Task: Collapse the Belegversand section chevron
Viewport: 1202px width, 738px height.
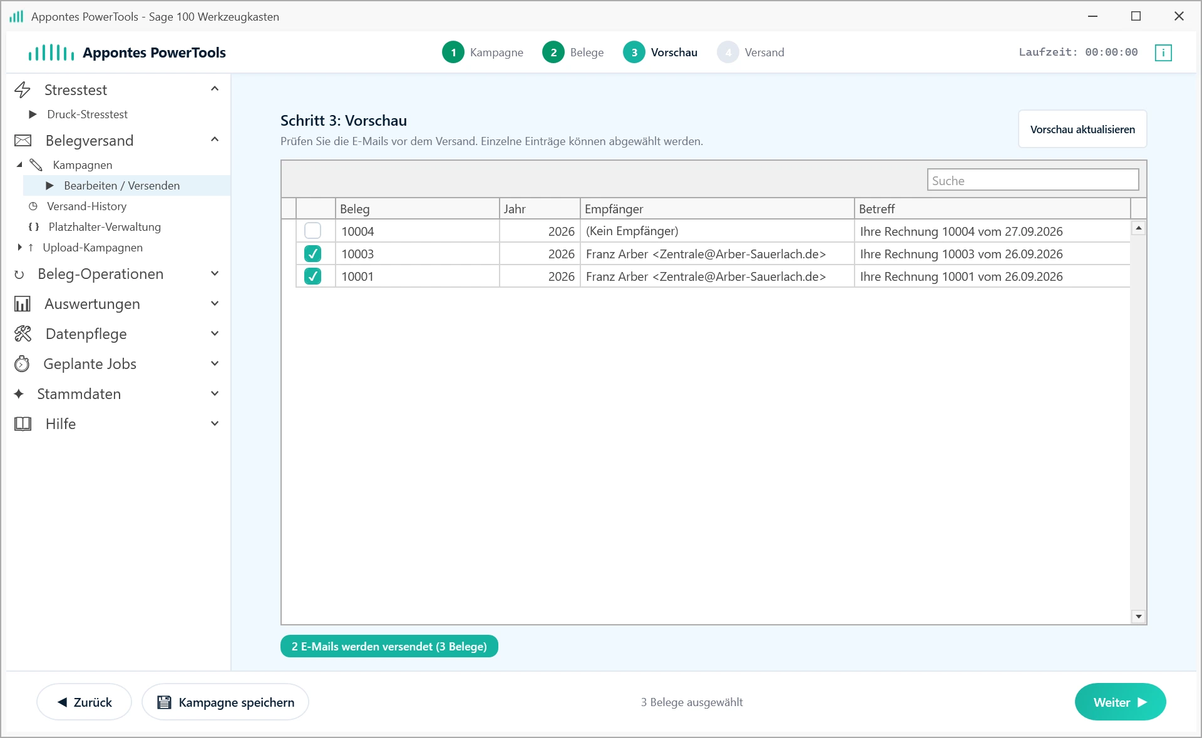Action: pos(215,139)
